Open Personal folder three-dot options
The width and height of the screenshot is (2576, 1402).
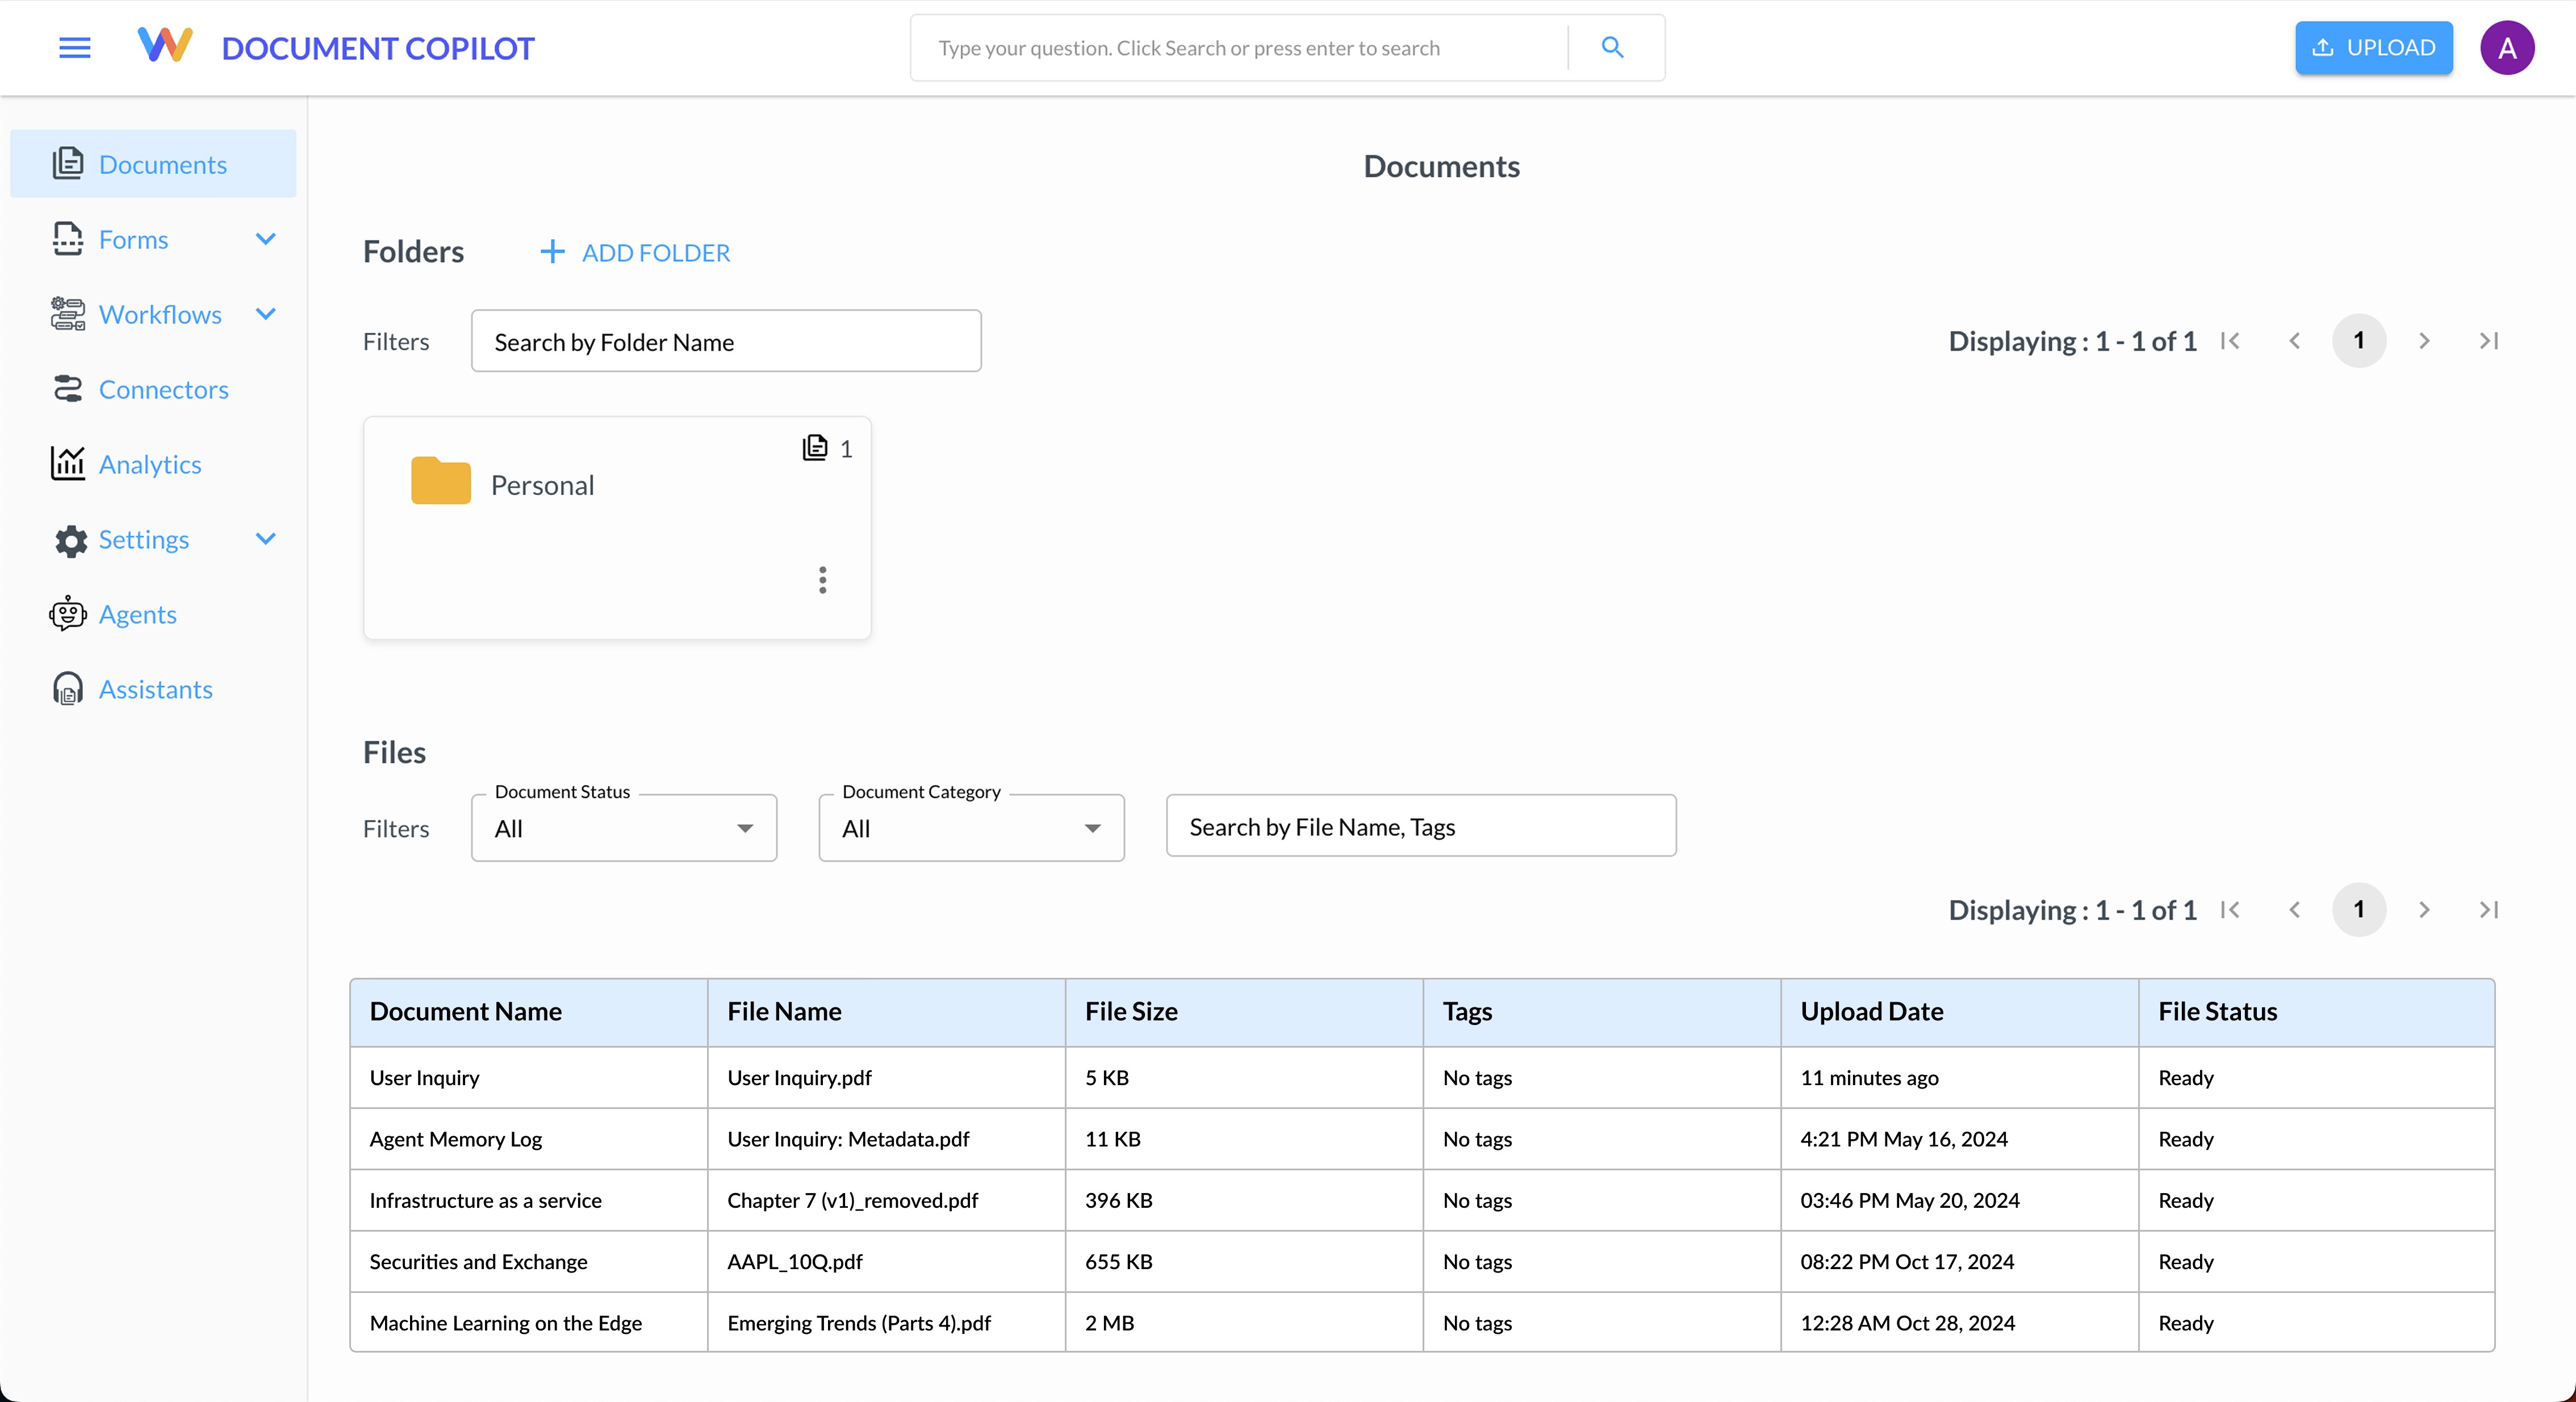click(x=822, y=580)
